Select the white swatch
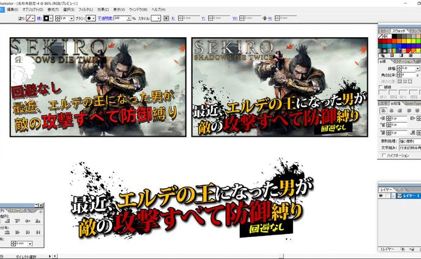421x259 pixels. point(390,37)
